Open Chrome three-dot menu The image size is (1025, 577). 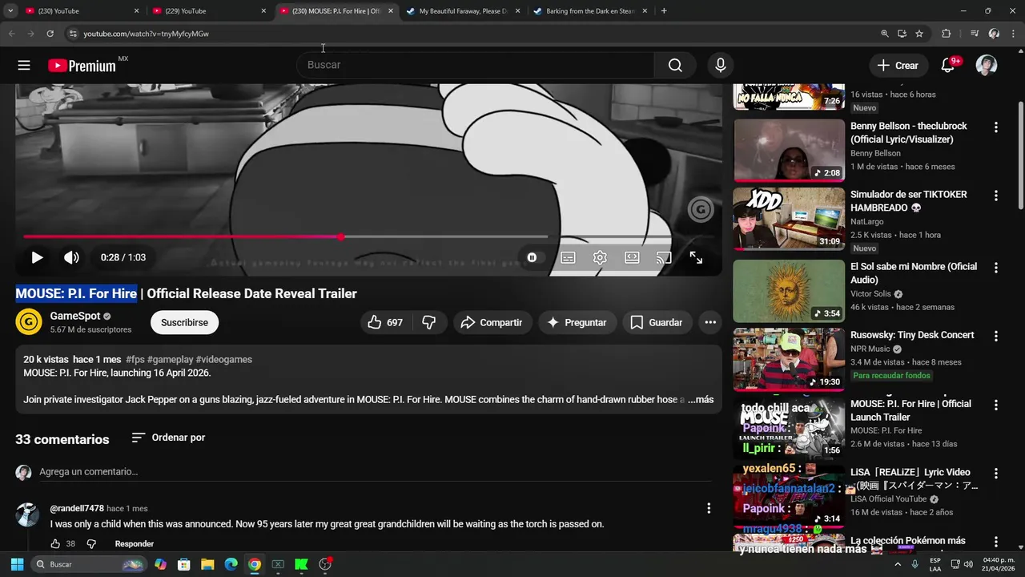1014,34
